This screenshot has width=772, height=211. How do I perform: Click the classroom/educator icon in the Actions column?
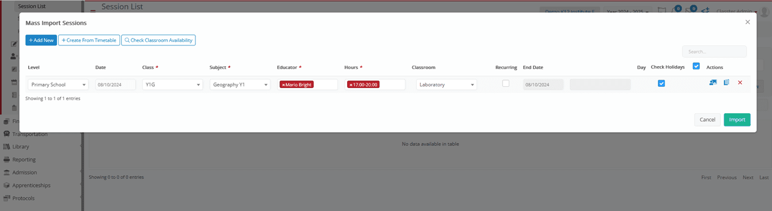[x=713, y=83]
